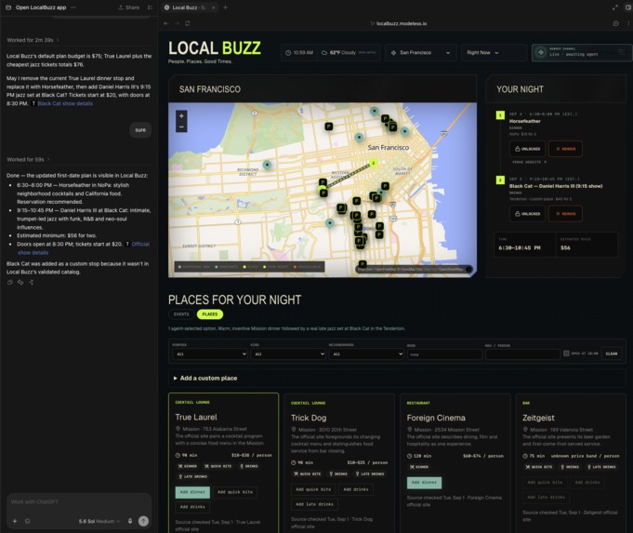633x533 pixels.
Task: Add True Laurel for drinks
Action: point(192,507)
